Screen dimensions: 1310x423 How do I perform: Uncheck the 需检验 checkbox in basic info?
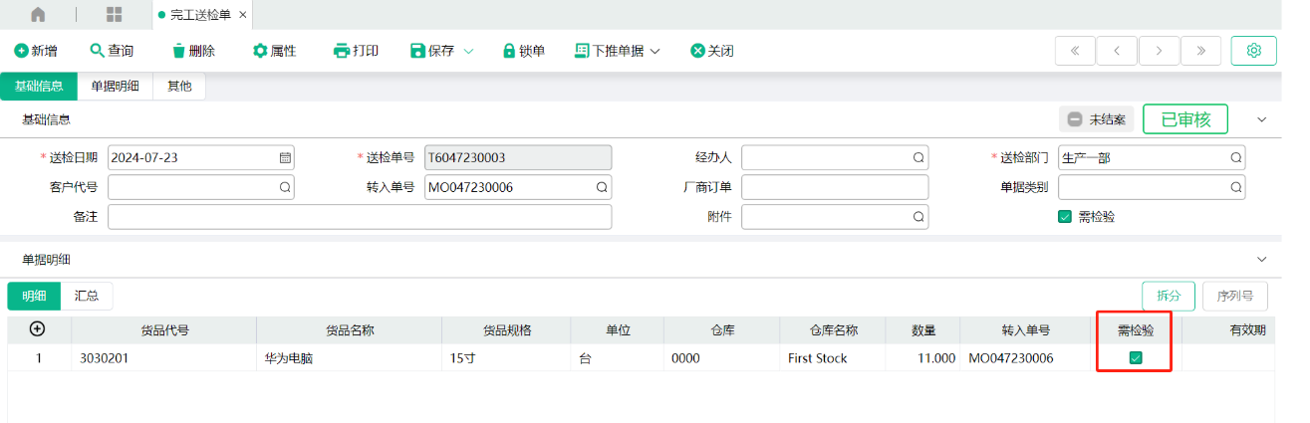click(1064, 217)
